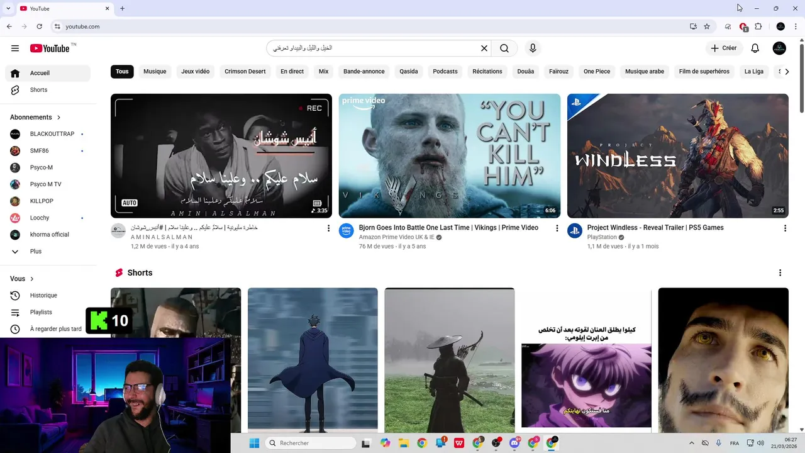Open the Amazon Prime Video channel avatar
Image resolution: width=805 pixels, height=453 pixels.
coord(347,231)
